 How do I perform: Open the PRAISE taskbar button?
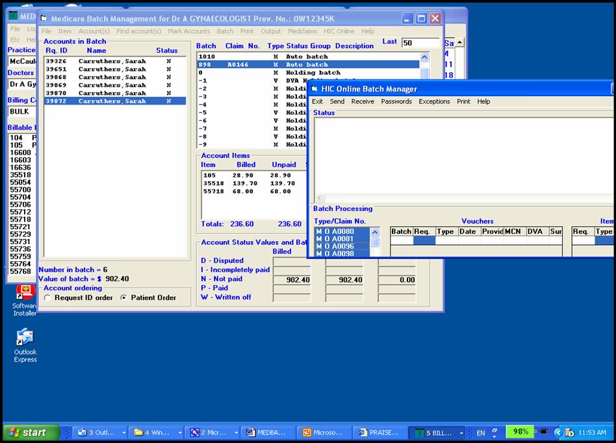(x=379, y=433)
